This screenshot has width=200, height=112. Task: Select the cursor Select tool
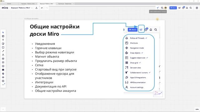tap(3, 32)
